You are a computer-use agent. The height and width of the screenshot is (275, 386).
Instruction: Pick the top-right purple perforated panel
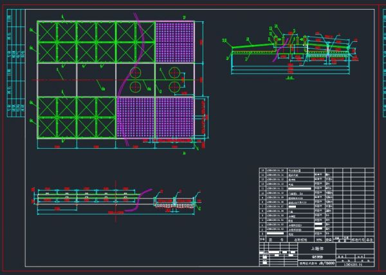click(175, 42)
